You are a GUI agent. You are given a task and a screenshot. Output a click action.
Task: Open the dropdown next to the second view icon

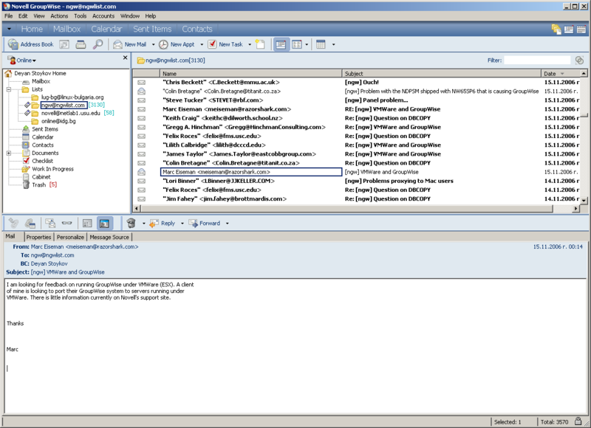click(x=307, y=44)
